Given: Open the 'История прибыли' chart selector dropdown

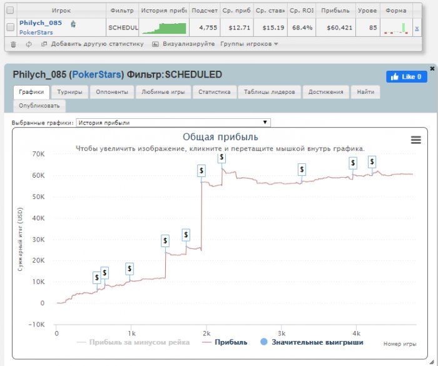Looking at the screenshot, I should pyautogui.click(x=173, y=123).
